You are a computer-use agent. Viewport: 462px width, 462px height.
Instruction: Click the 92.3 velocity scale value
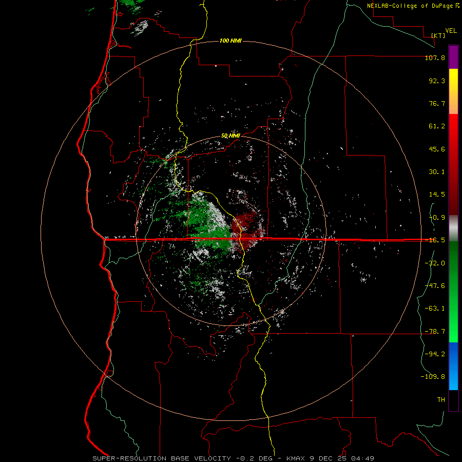tap(437, 81)
